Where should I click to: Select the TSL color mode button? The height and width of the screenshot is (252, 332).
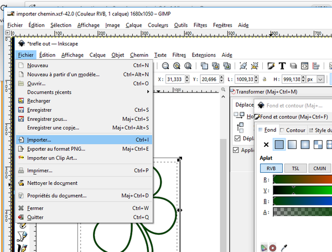click(295, 168)
